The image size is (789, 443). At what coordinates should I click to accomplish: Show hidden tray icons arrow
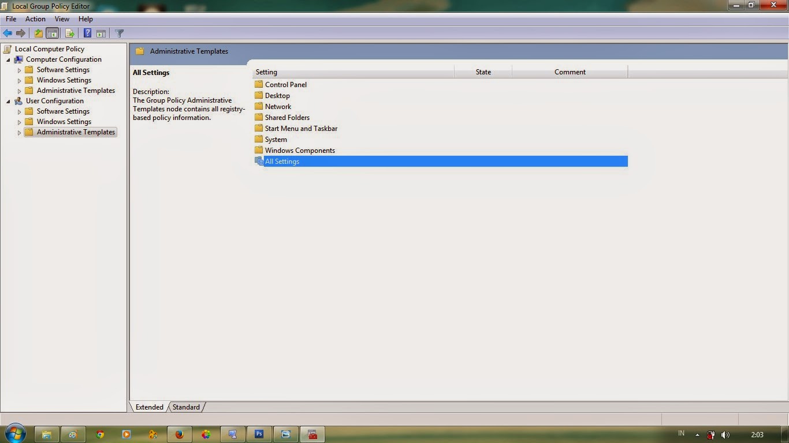[x=697, y=435]
